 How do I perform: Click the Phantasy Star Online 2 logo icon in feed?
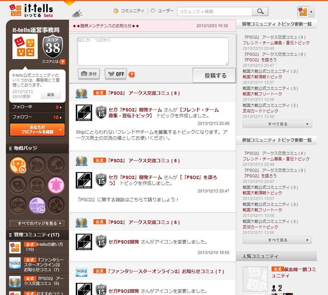(x=81, y=271)
